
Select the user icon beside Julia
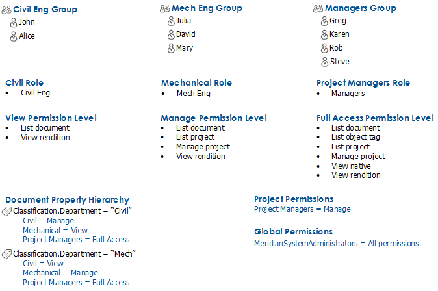171,21
